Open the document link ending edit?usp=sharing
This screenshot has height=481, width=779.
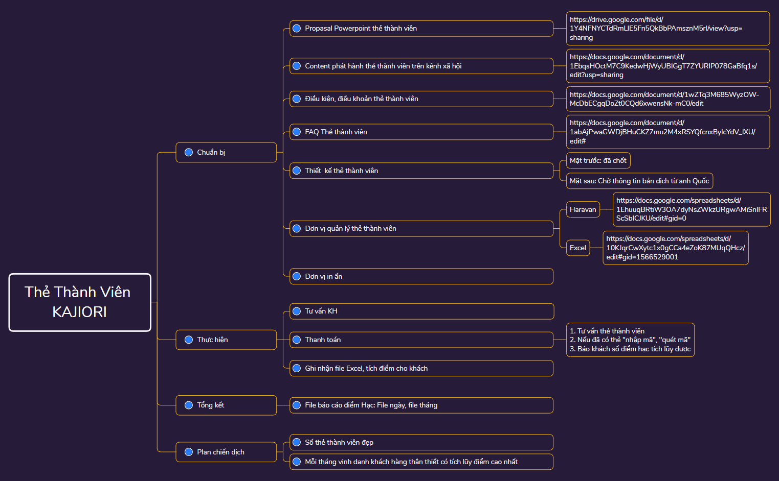coord(668,66)
